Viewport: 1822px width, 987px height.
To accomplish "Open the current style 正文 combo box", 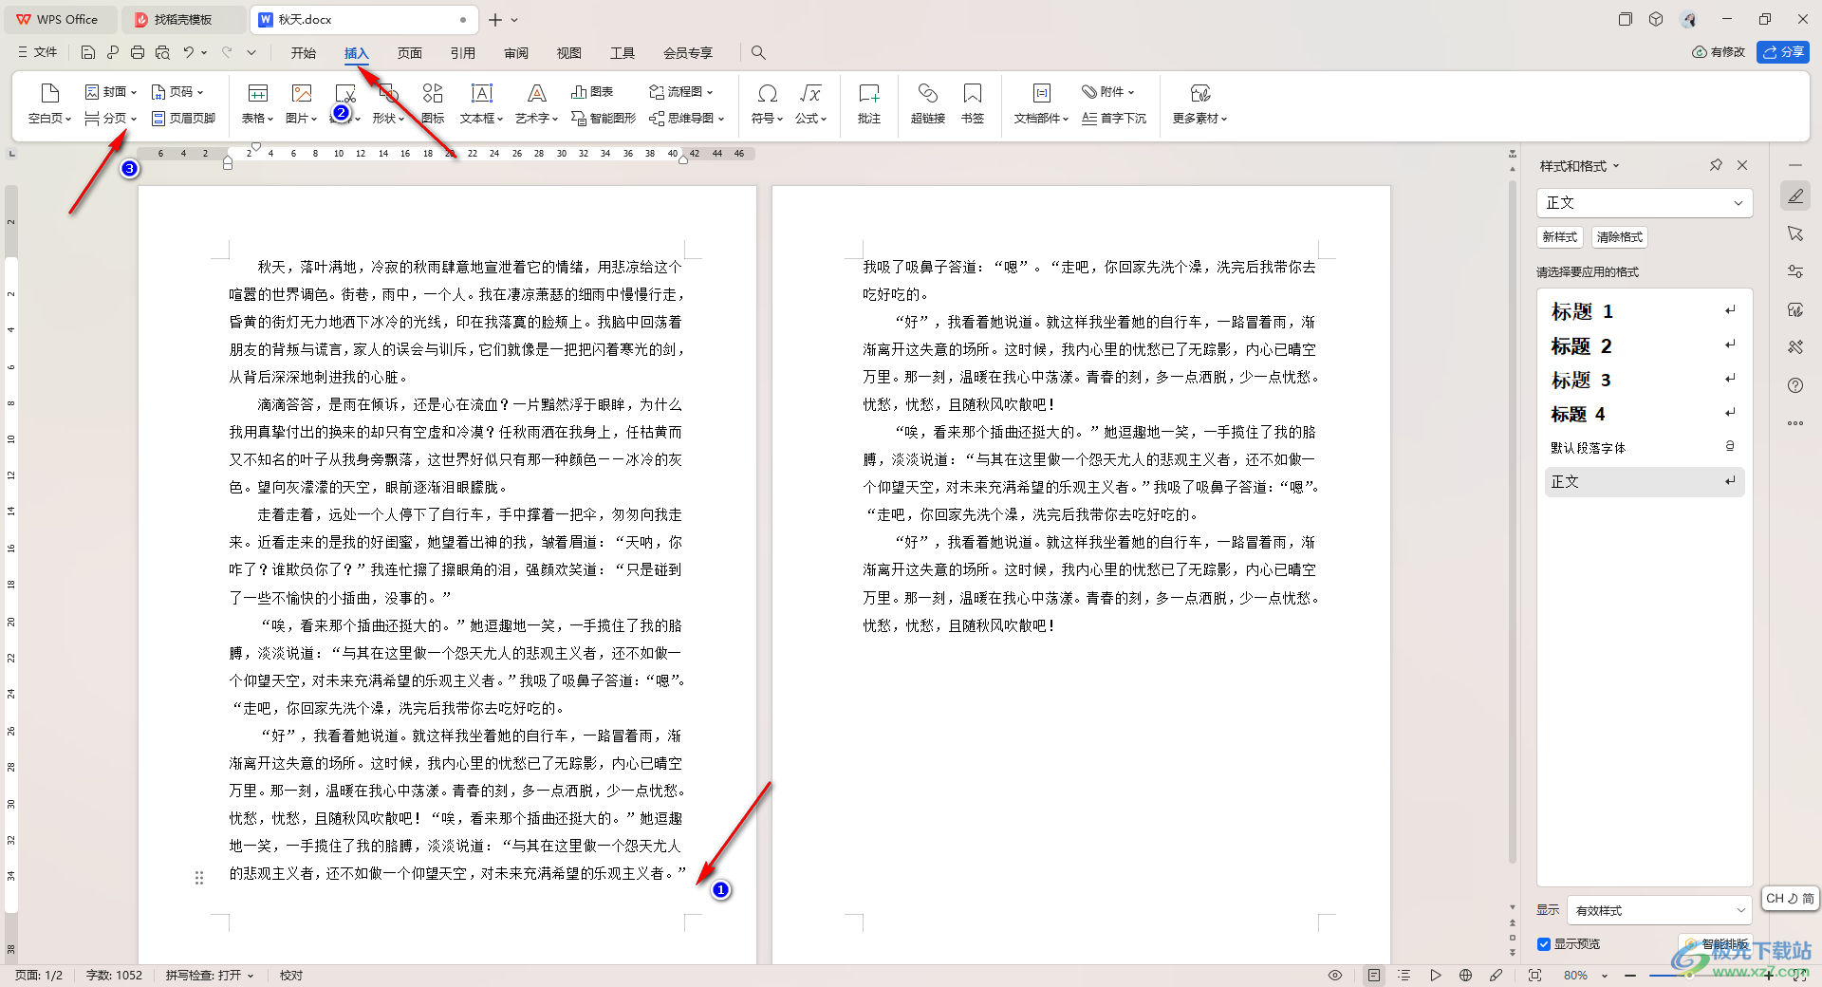I will [1645, 203].
